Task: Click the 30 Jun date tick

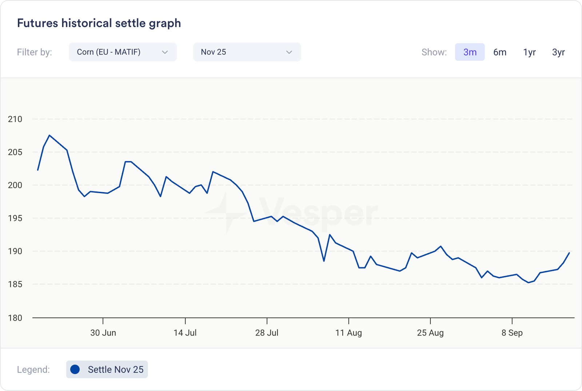Action: click(x=103, y=333)
